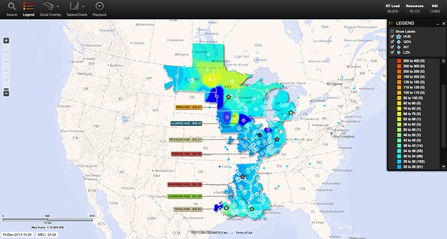Click the MINN.HUB price label
The height and width of the screenshot is (239, 447).
(x=189, y=107)
